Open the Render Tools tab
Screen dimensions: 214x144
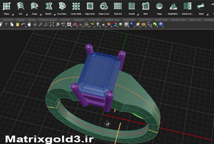click(178, 20)
